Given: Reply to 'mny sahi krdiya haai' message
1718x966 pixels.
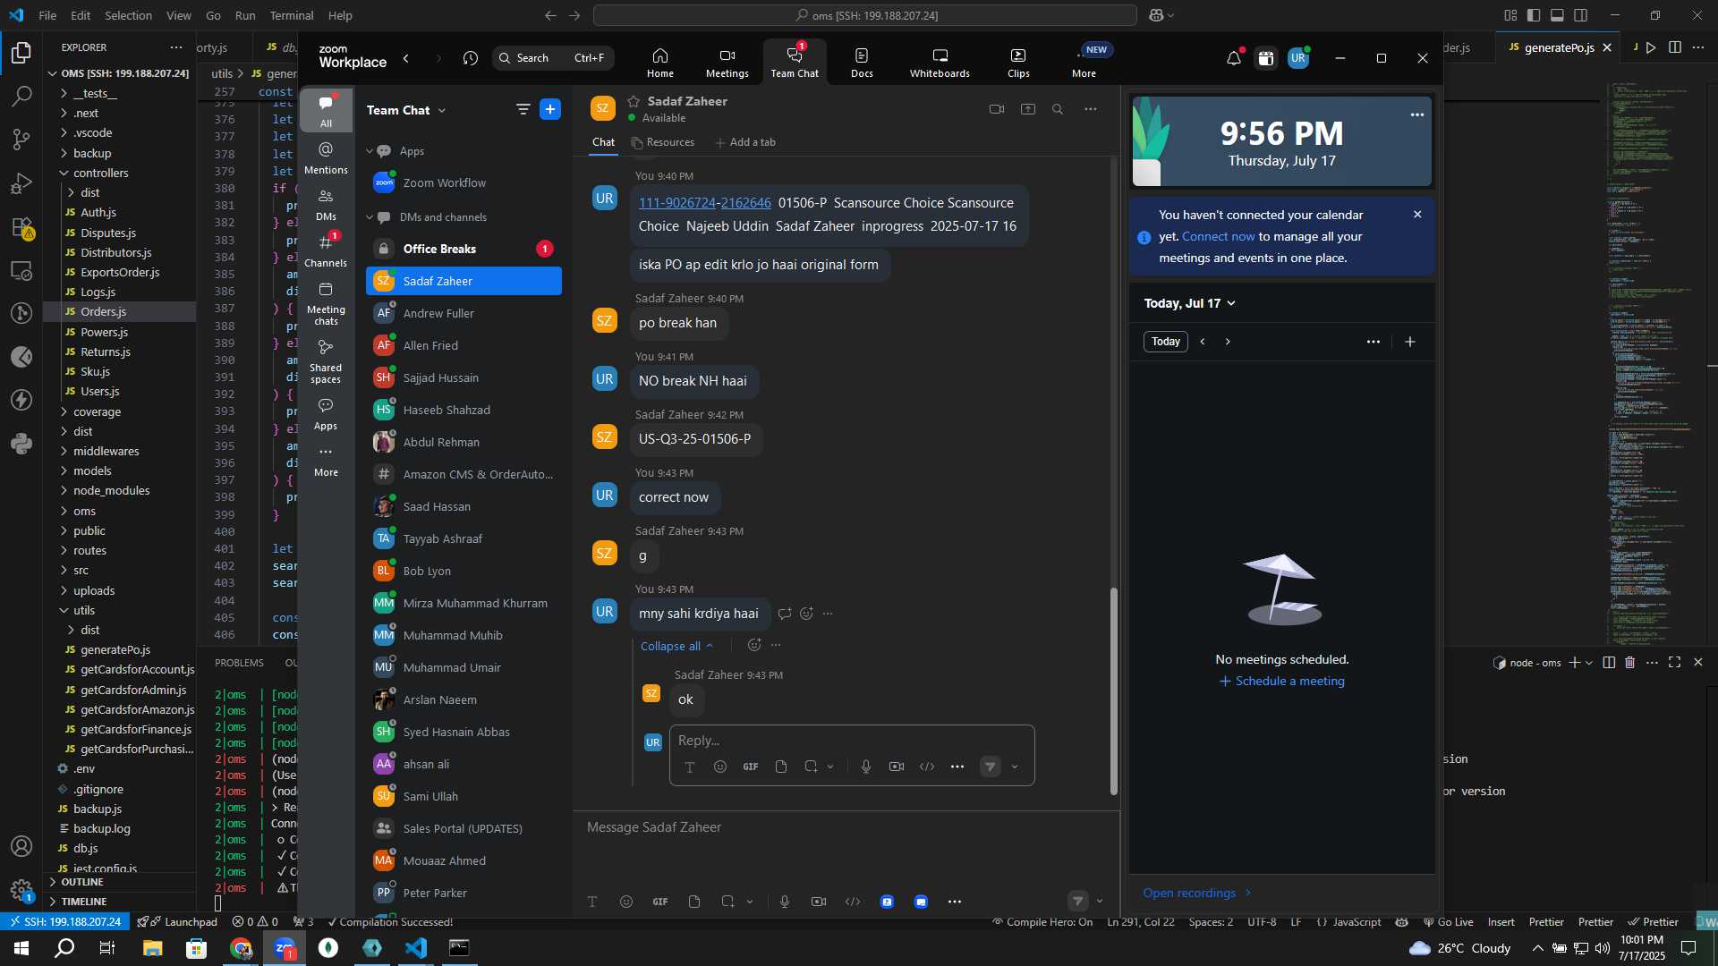Looking at the screenshot, I should [785, 614].
